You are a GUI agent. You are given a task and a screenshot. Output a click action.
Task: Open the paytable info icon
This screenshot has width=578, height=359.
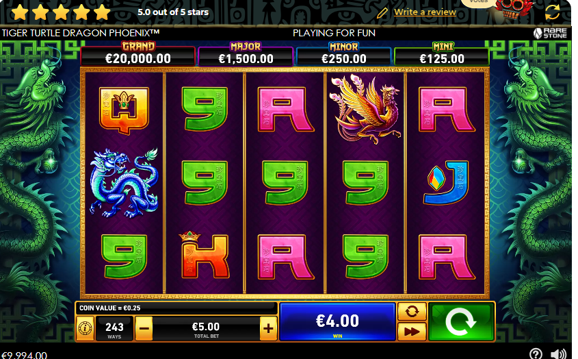[85, 328]
